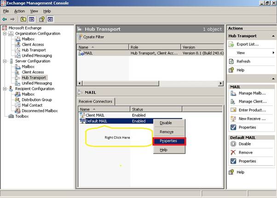Viewport: 277px width, 198px height.
Task: Click the Forward arrow toolbar icon
Action: click(12, 19)
